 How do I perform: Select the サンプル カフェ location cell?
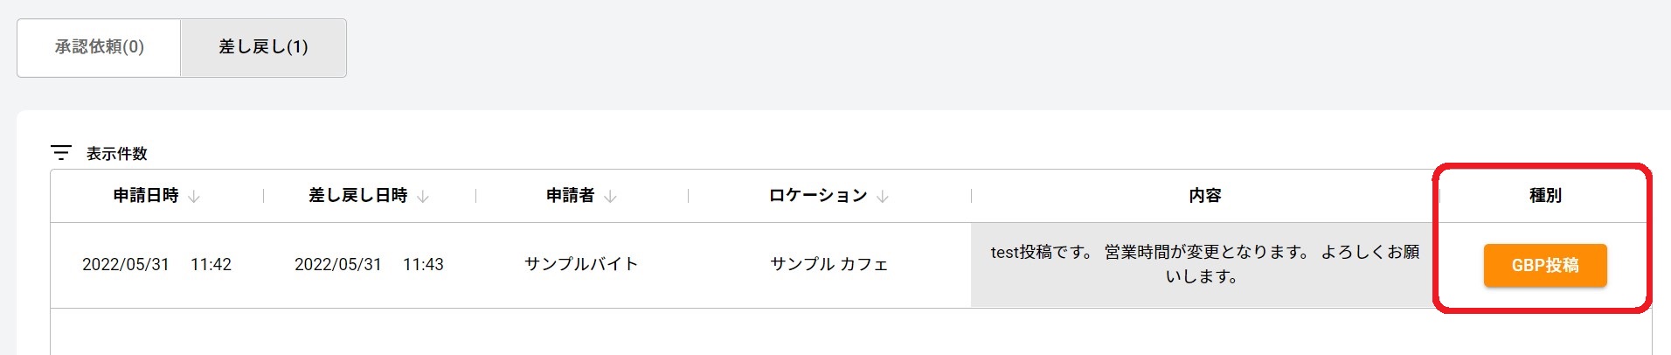[x=829, y=264]
